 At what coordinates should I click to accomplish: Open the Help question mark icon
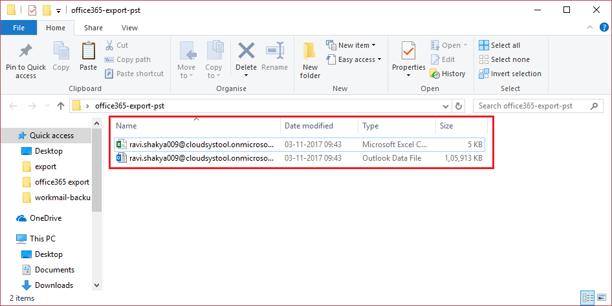pyautogui.click(x=604, y=27)
